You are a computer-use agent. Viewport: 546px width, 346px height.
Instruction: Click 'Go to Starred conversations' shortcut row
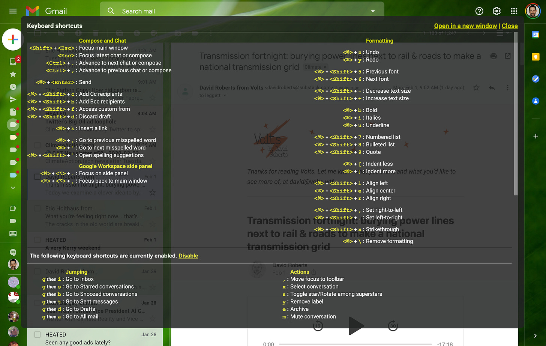(x=88, y=286)
